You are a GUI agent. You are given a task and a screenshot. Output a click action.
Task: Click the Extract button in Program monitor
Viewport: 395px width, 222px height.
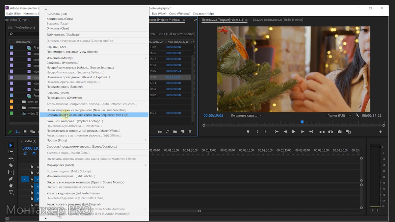tap(330, 132)
